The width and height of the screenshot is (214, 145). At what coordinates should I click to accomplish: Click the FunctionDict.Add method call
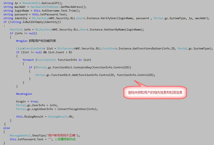(x=64, y=75)
